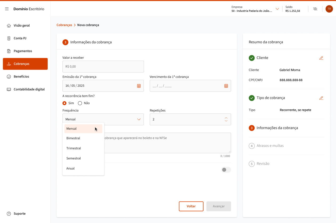336x223 pixels.
Task: Select the Sim radio button
Action: click(65, 103)
